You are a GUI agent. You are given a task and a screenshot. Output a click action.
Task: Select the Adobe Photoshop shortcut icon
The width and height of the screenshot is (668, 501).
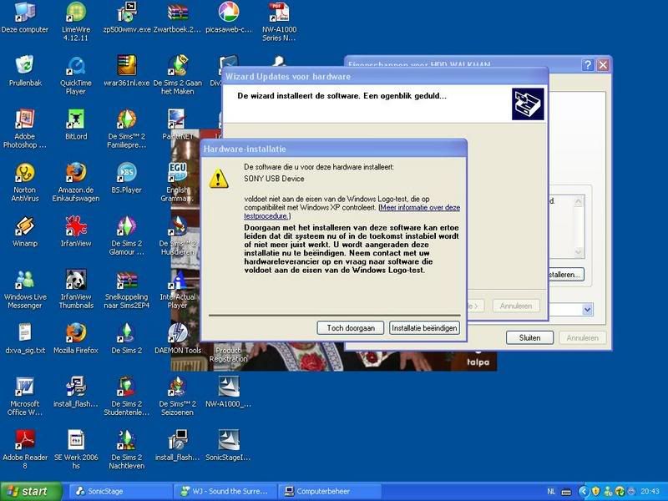[x=25, y=129]
